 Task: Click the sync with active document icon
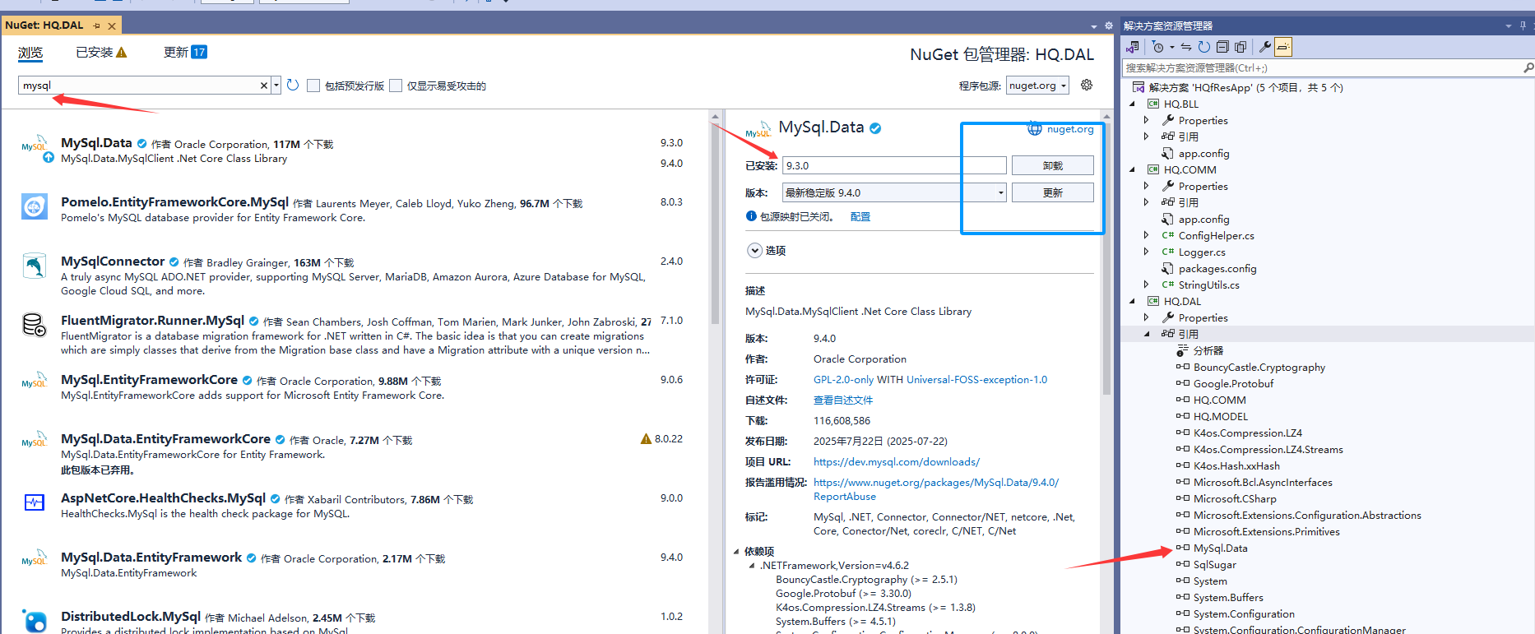(x=1186, y=47)
